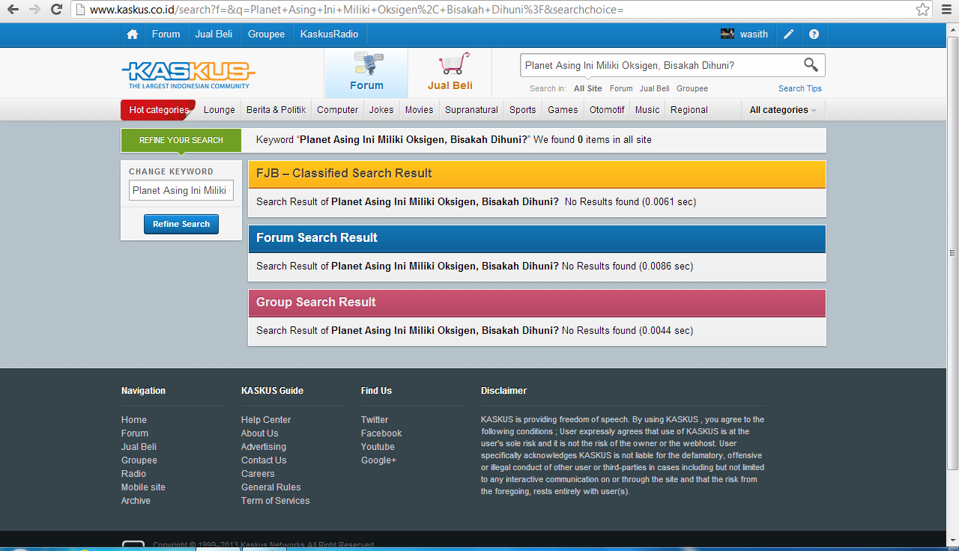
Task: Open the Search Tips link
Action: [x=800, y=88]
